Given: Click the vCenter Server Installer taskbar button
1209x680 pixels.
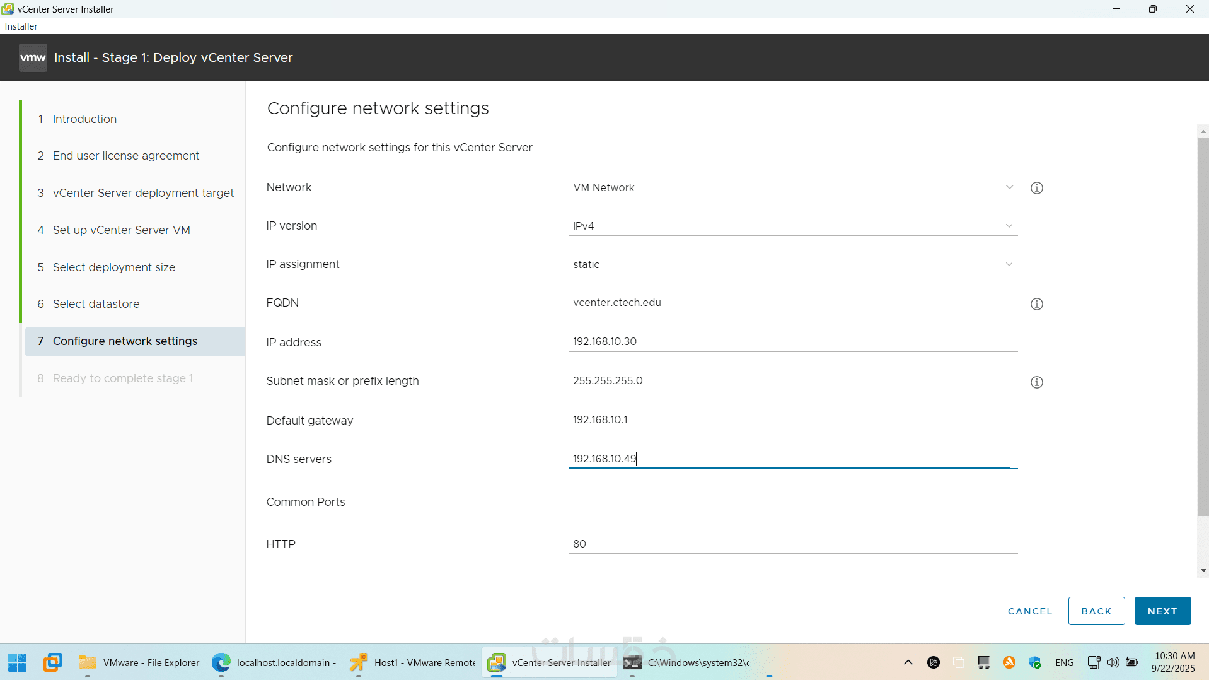Looking at the screenshot, I should click(x=550, y=662).
